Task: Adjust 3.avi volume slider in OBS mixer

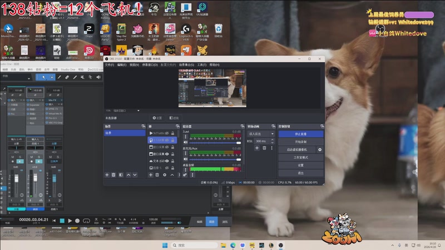Action: point(215,143)
